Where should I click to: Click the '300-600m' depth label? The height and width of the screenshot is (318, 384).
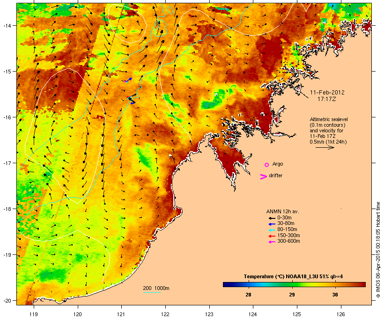tap(288, 241)
